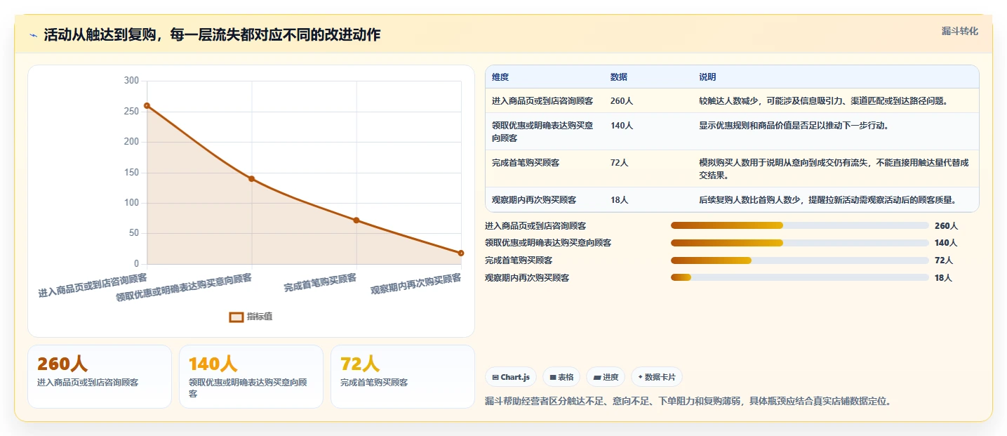Click the 260人 progress value
The image size is (1007, 436).
pos(946,225)
